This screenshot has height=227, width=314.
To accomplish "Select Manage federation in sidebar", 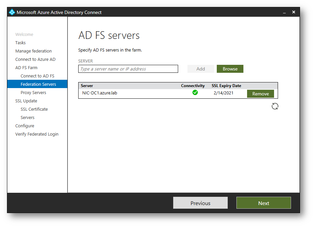I will point(33,51).
